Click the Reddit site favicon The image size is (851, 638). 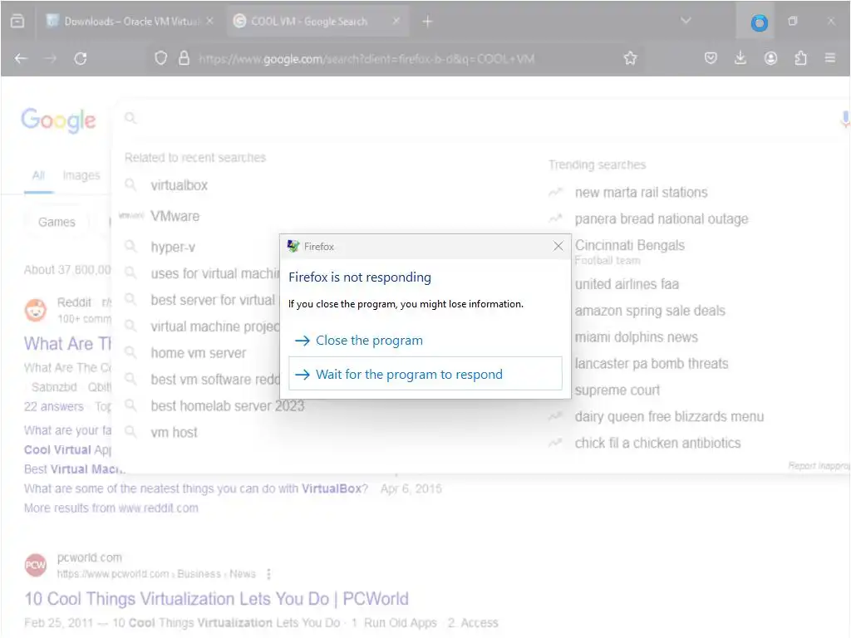(x=36, y=311)
